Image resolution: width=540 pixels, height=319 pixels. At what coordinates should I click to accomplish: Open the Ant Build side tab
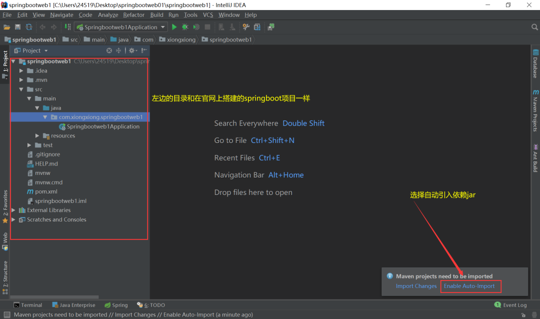(x=535, y=158)
